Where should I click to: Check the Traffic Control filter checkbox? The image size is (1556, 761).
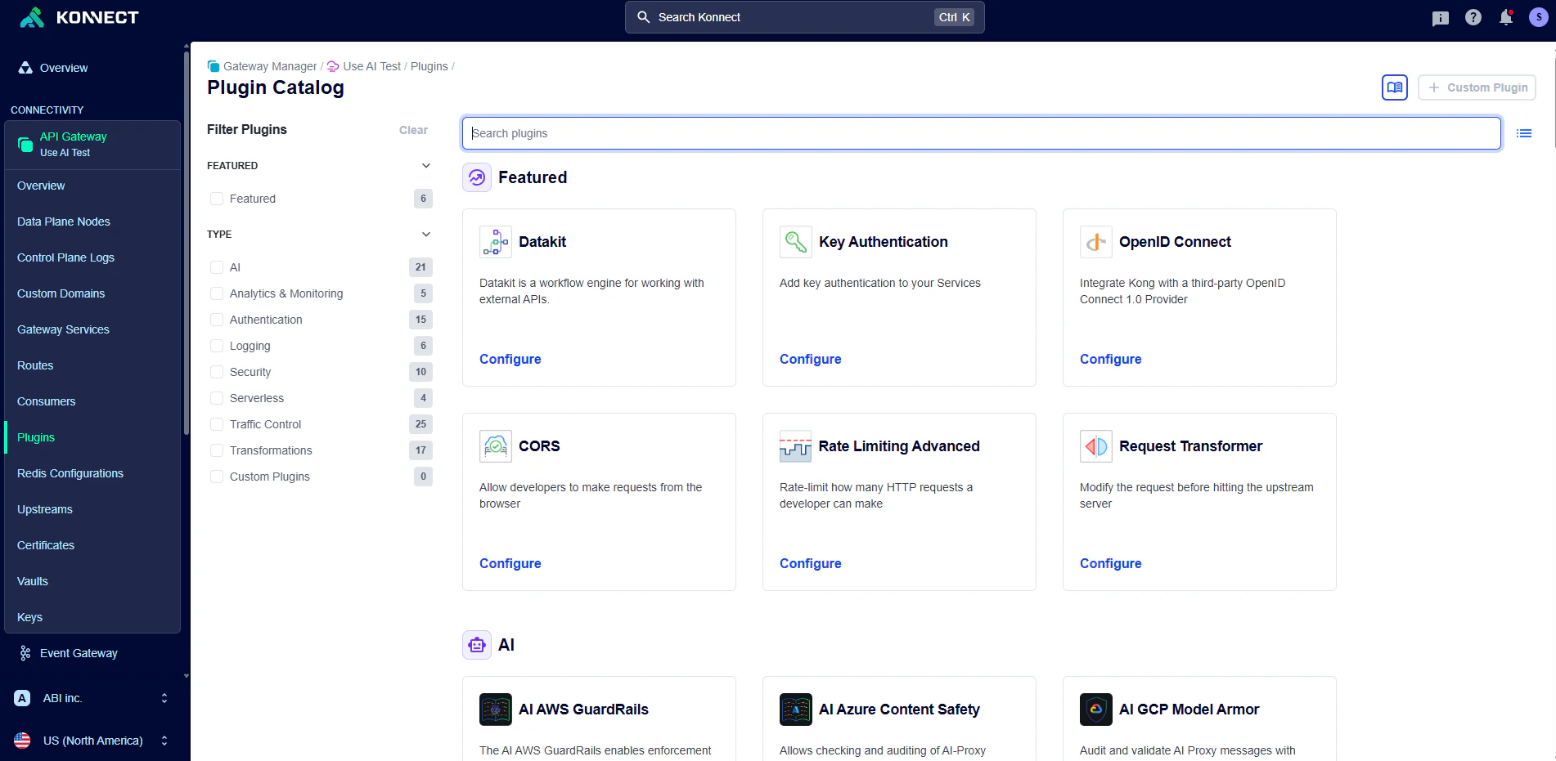click(x=217, y=424)
